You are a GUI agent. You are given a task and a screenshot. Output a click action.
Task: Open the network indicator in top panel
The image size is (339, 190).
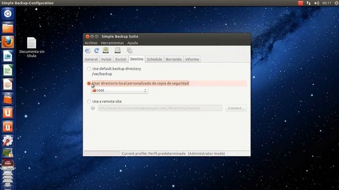pyautogui.click(x=308, y=3)
